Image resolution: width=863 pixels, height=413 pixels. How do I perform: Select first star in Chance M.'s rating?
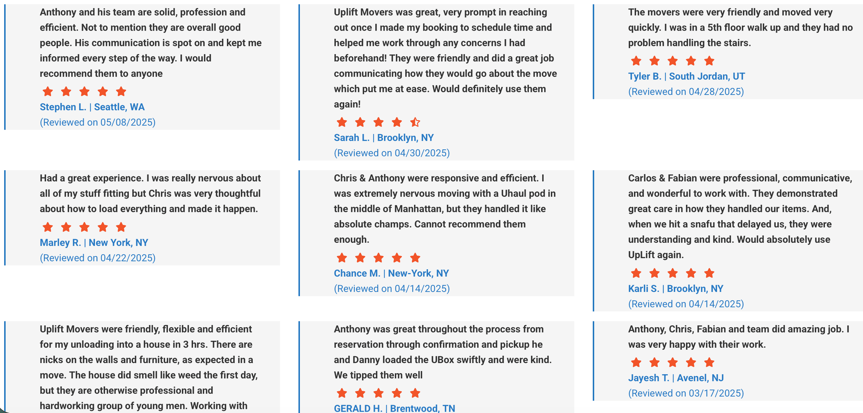342,258
